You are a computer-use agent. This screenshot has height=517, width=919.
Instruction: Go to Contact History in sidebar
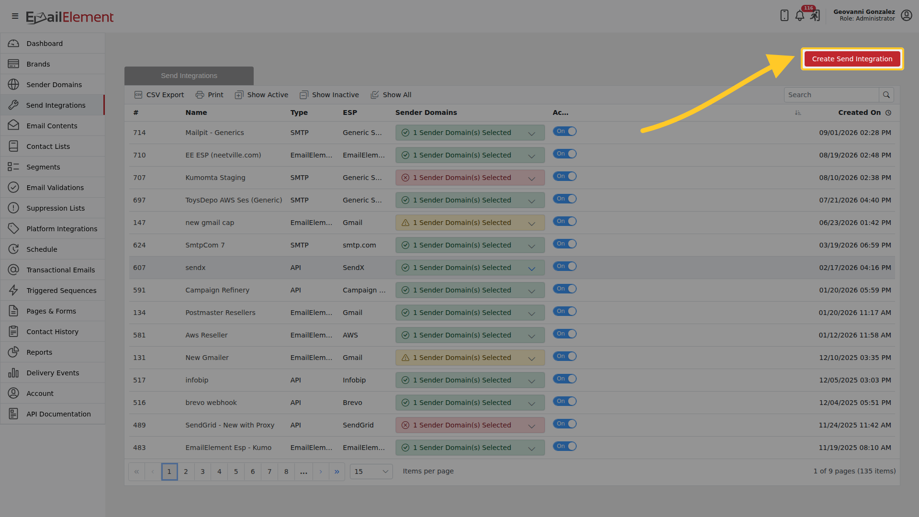pyautogui.click(x=52, y=332)
